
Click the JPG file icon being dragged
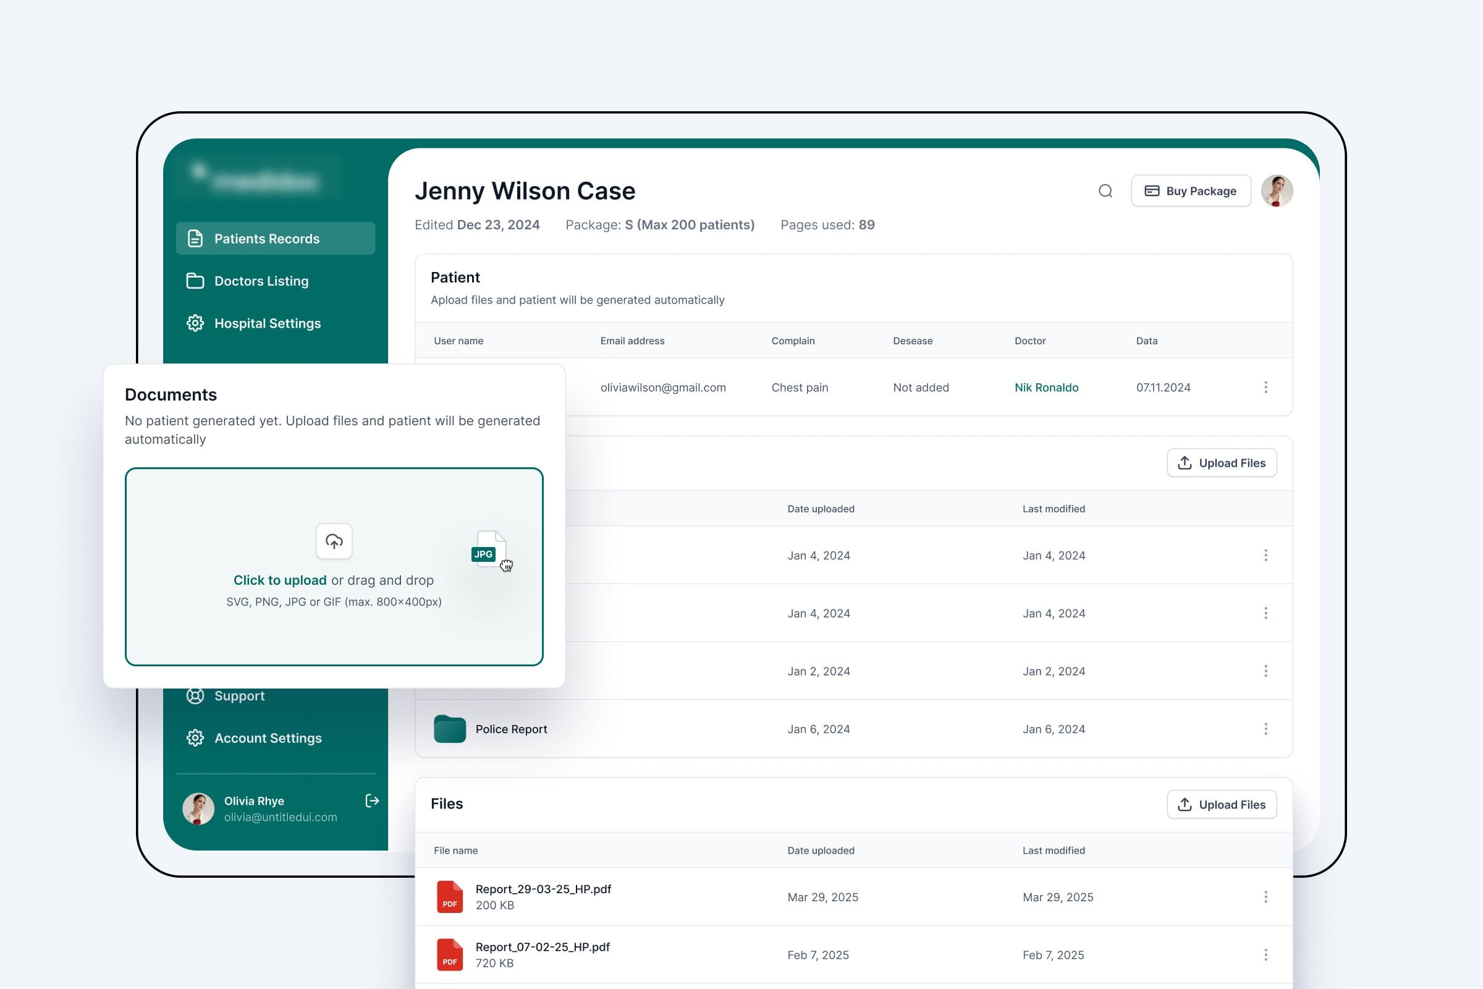click(489, 549)
